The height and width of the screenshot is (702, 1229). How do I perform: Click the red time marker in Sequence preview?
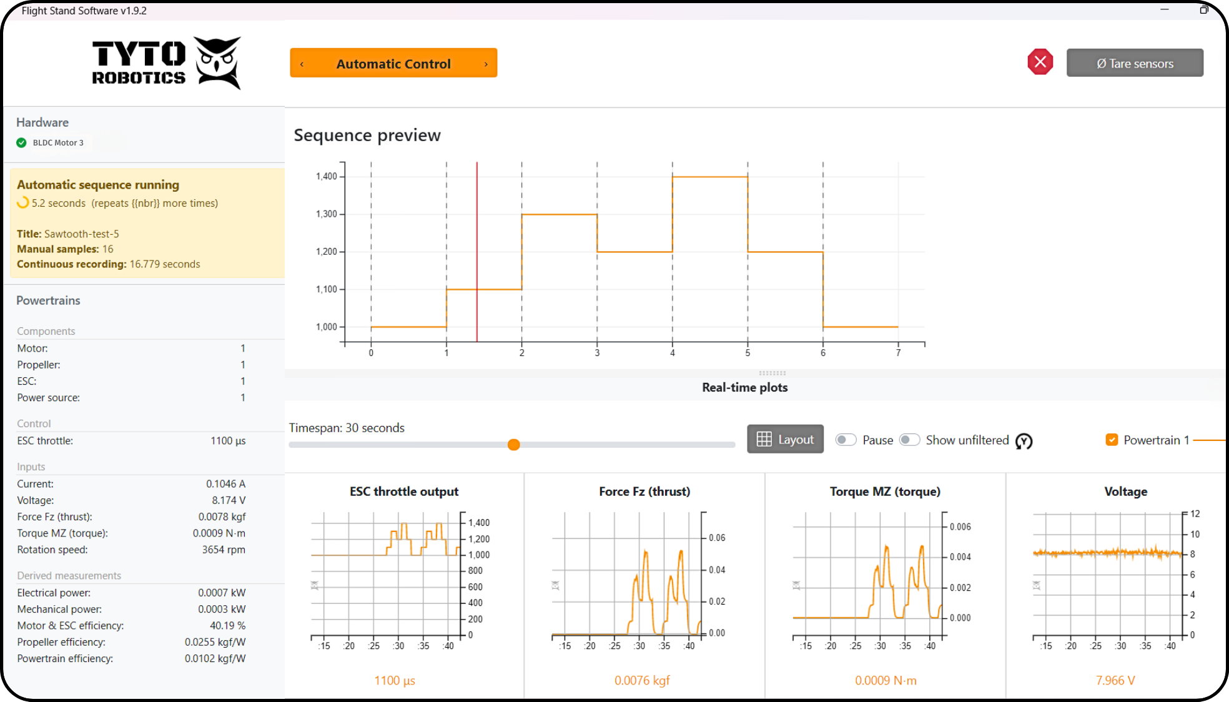[477, 250]
